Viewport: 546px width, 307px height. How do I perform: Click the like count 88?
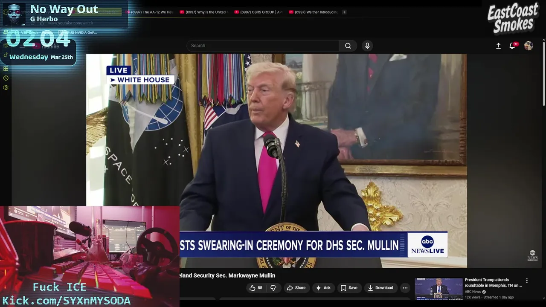(x=260, y=288)
